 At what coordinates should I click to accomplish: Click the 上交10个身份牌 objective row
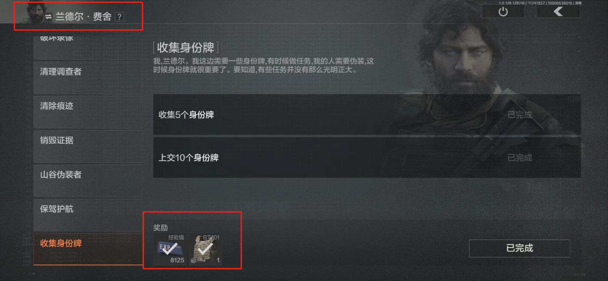tap(367, 157)
